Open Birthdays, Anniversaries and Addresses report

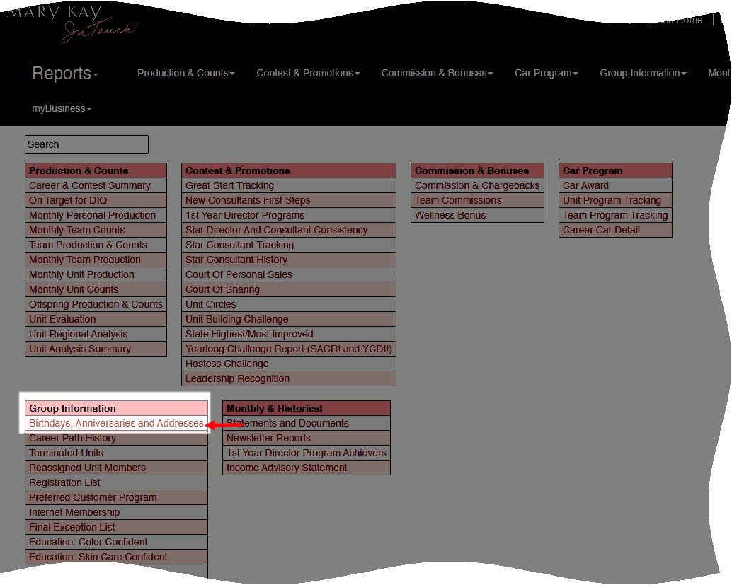coord(116,424)
